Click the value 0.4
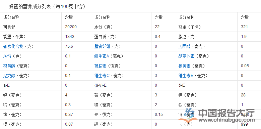This screenshot has height=129, width=261. click(157, 37)
